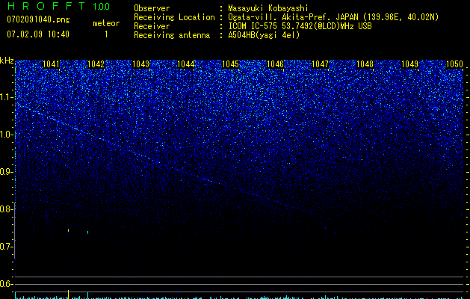Click the 0.8 kHz axis label
The width and height of the screenshot is (470, 299).
(7, 209)
